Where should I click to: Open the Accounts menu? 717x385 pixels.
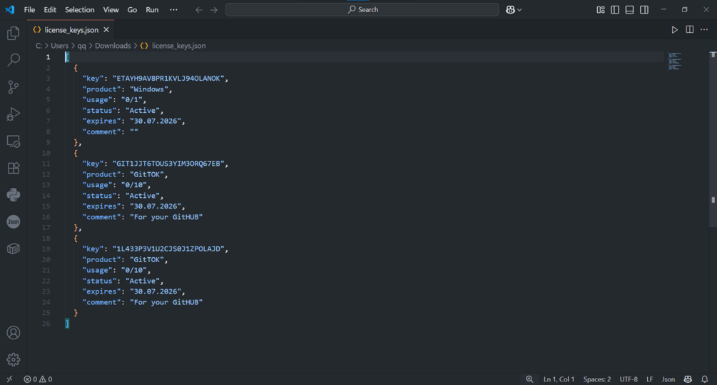[14, 333]
